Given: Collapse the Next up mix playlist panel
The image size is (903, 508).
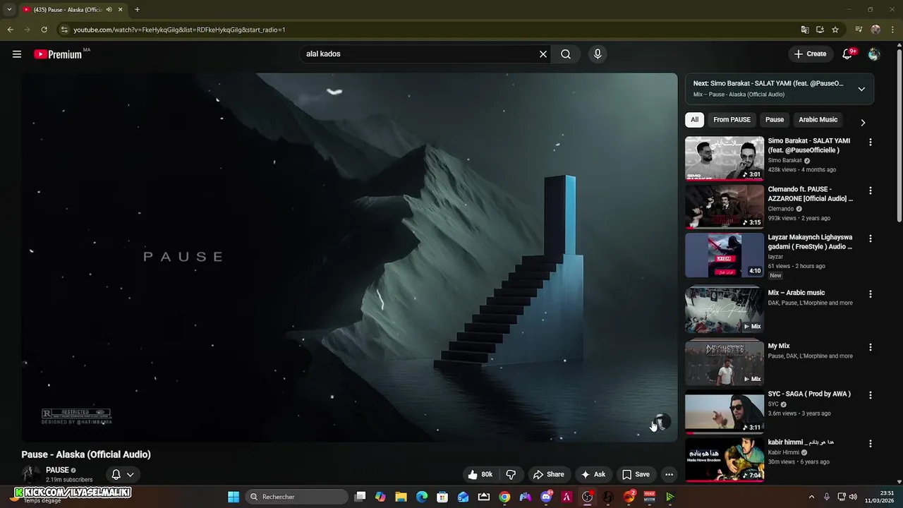Looking at the screenshot, I should (861, 89).
